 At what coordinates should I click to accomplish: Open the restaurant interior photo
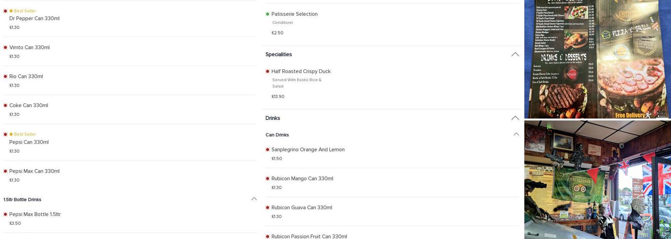pyautogui.click(x=597, y=180)
